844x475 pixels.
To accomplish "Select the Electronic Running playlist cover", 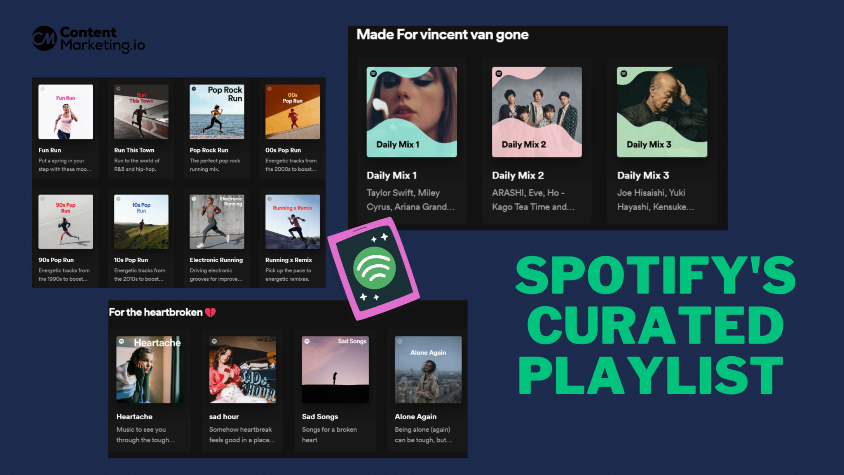I will coord(217,222).
